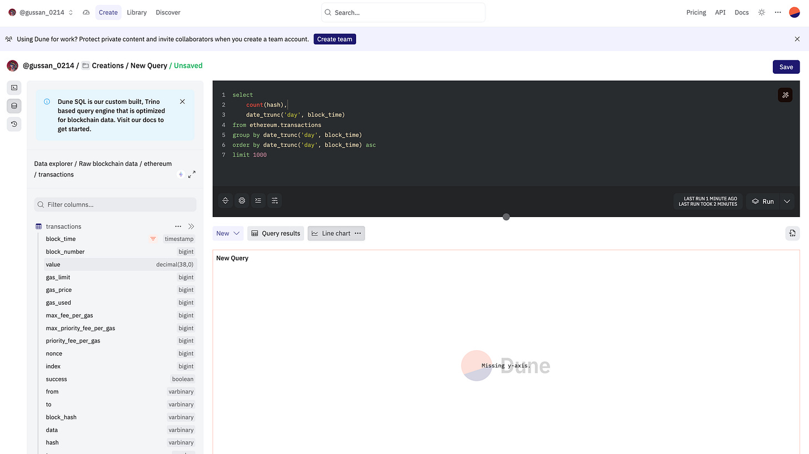Image resolution: width=809 pixels, height=454 pixels.
Task: Click the block_time column row
Action: coord(120,239)
